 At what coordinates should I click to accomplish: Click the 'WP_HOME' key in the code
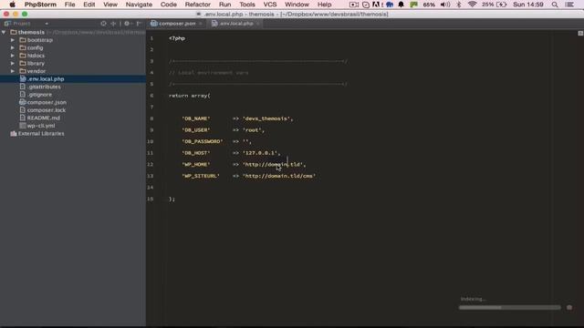pos(196,164)
